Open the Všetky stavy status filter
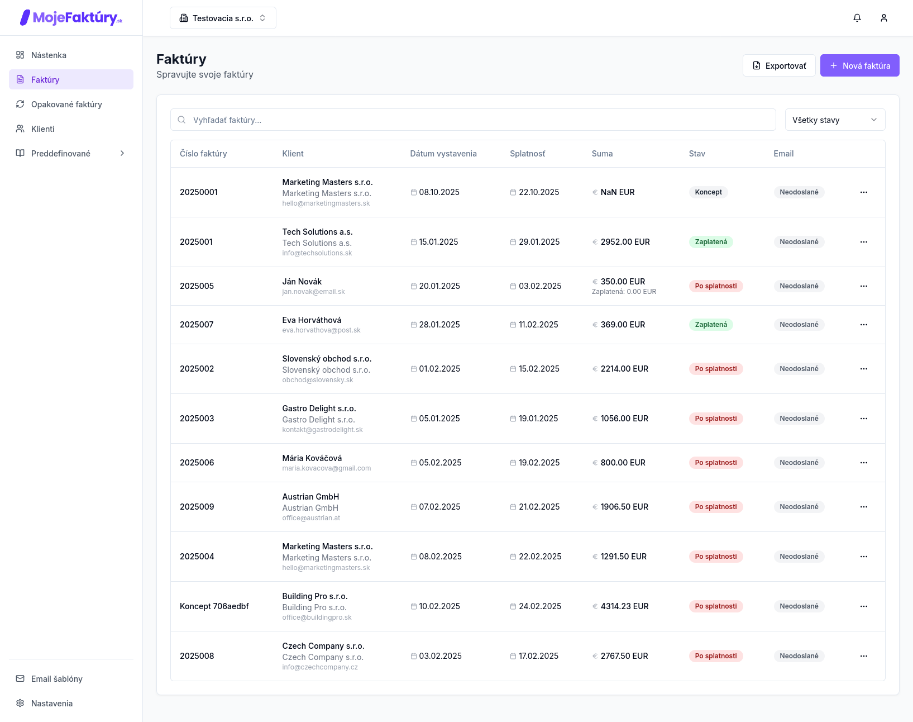 (x=835, y=120)
